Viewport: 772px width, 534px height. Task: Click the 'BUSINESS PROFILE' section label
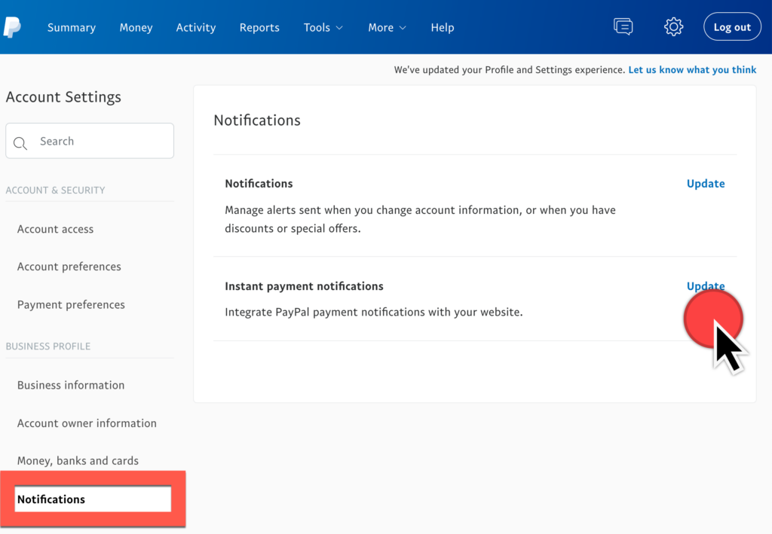click(47, 346)
